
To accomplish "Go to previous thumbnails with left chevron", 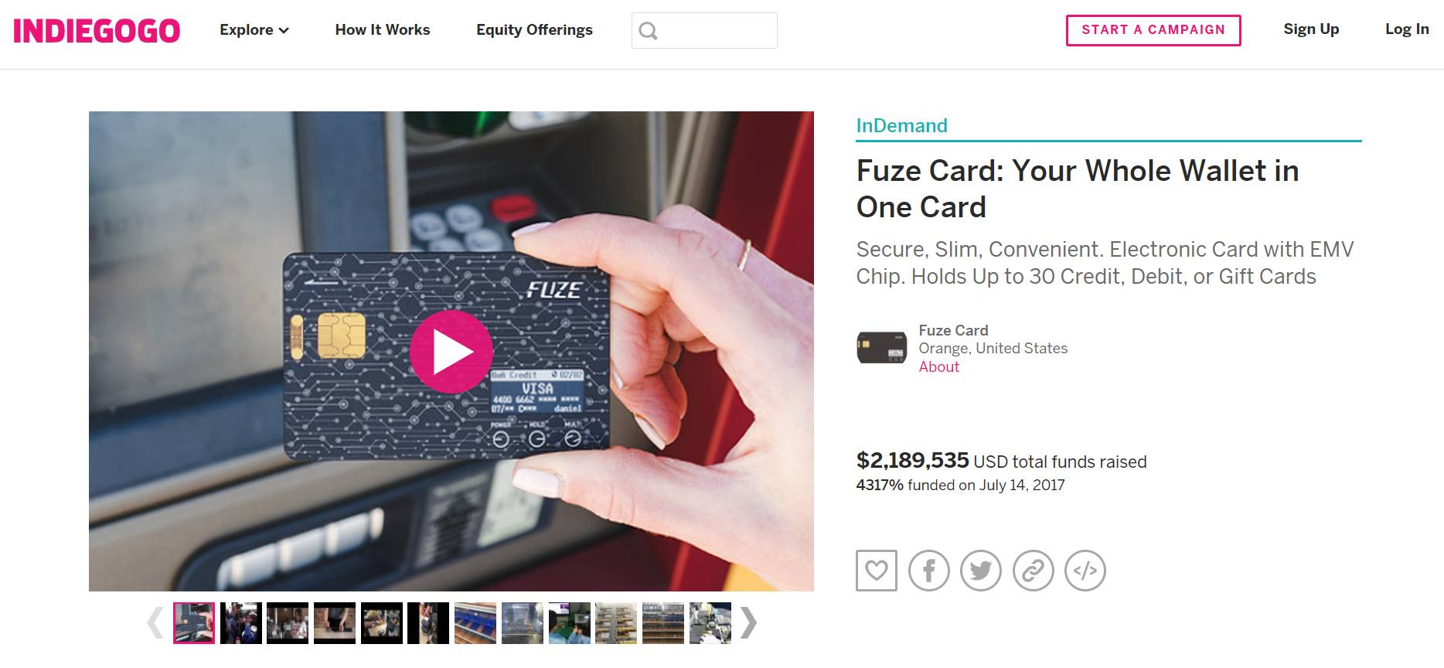I will coord(155,622).
